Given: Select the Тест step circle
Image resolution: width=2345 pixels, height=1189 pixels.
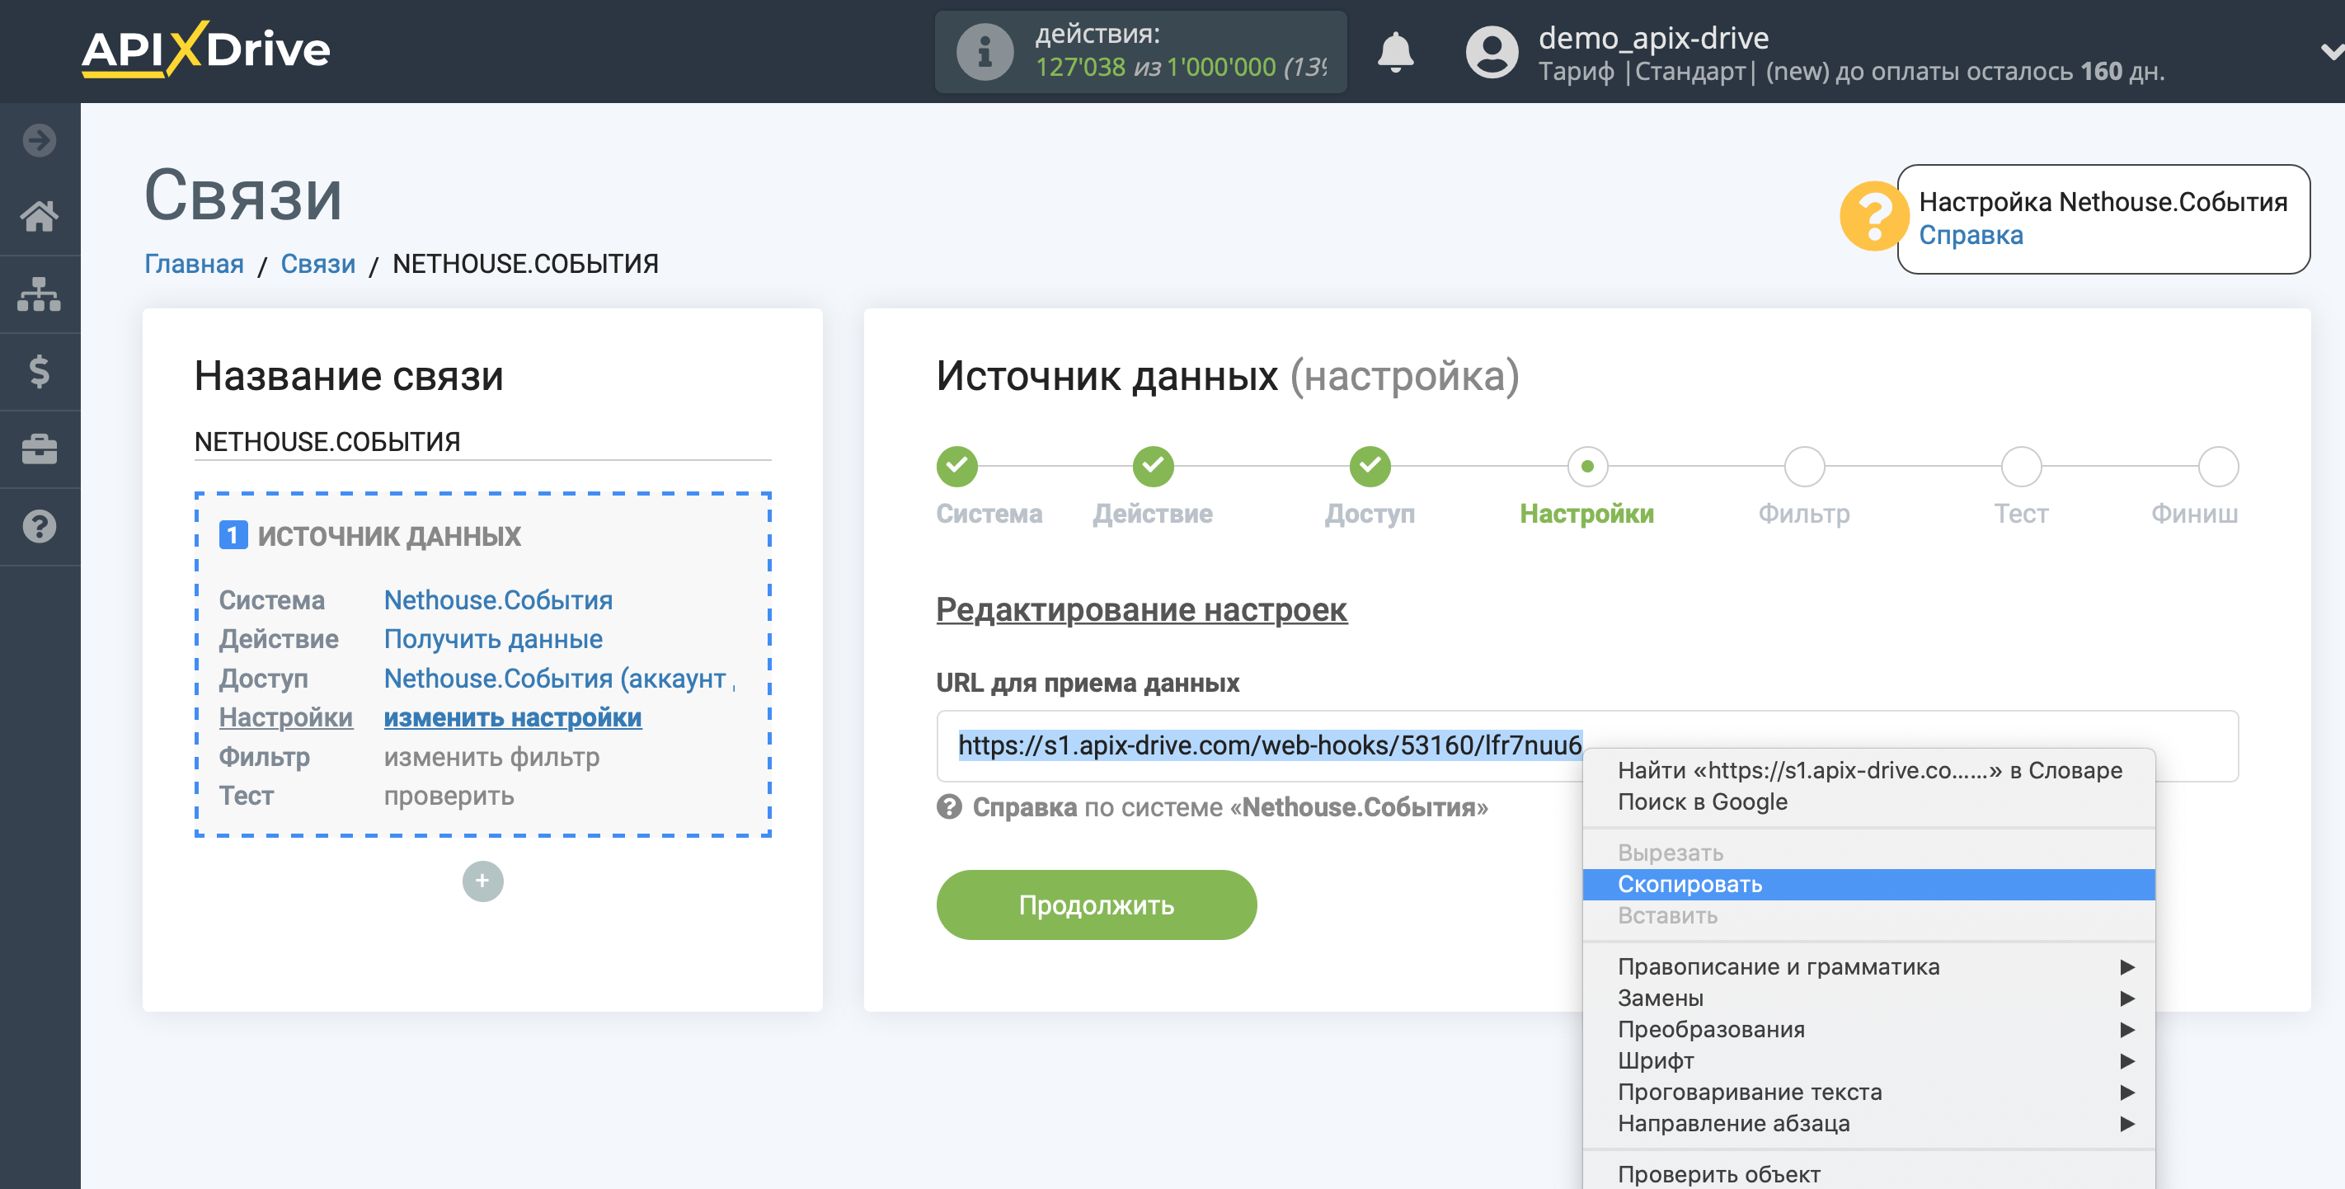Looking at the screenshot, I should pos(2021,466).
